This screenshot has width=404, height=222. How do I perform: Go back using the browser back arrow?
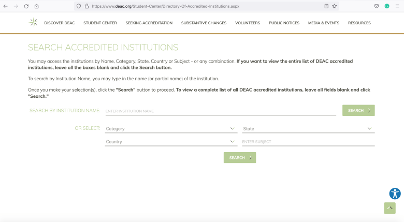pyautogui.click(x=5, y=6)
